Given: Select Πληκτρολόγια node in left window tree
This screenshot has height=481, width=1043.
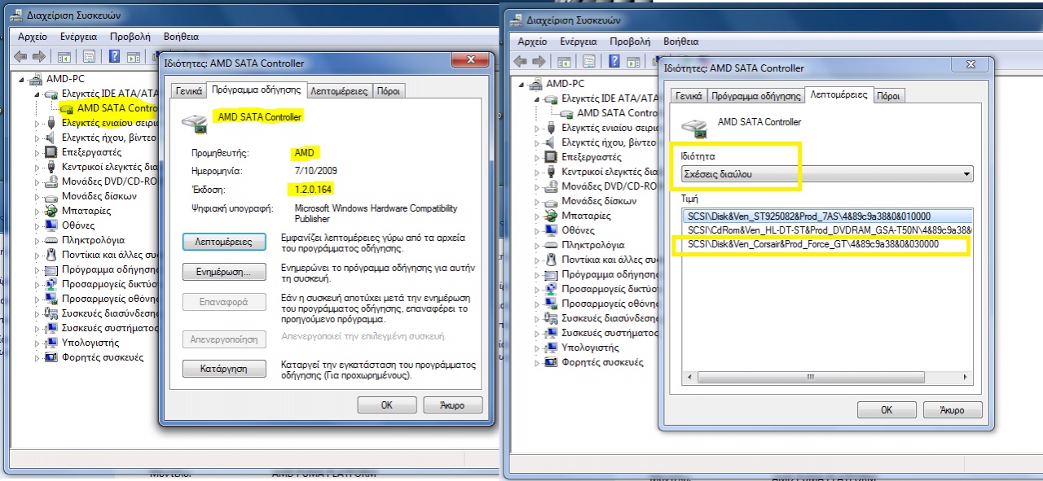Looking at the screenshot, I should (94, 240).
